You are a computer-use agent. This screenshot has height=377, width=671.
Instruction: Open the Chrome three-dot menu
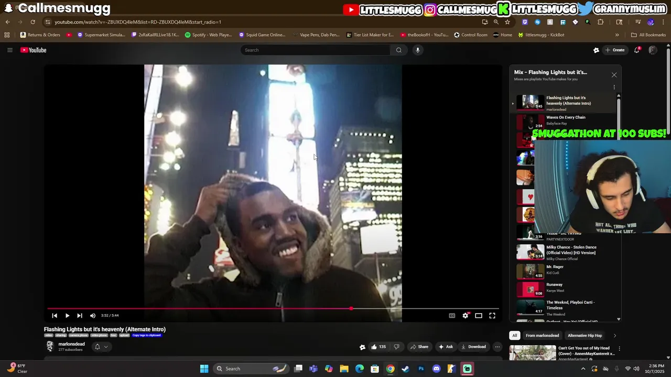664,22
